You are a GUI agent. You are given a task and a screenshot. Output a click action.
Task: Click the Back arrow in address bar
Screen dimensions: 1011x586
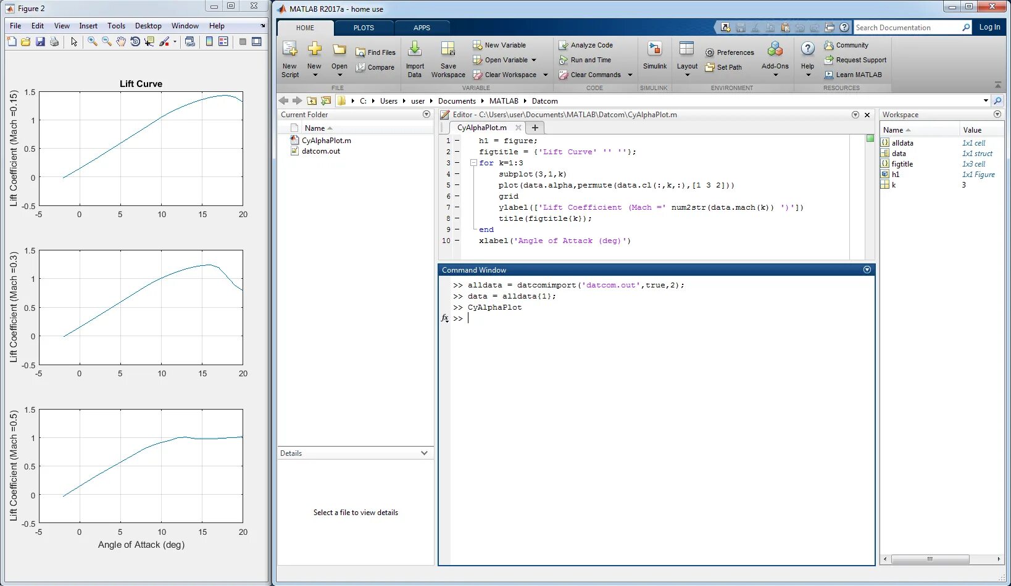pyautogui.click(x=283, y=101)
